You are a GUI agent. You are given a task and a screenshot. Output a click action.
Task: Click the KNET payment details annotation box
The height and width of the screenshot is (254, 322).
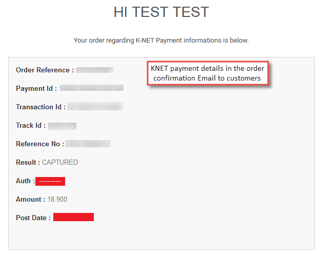[x=208, y=73]
